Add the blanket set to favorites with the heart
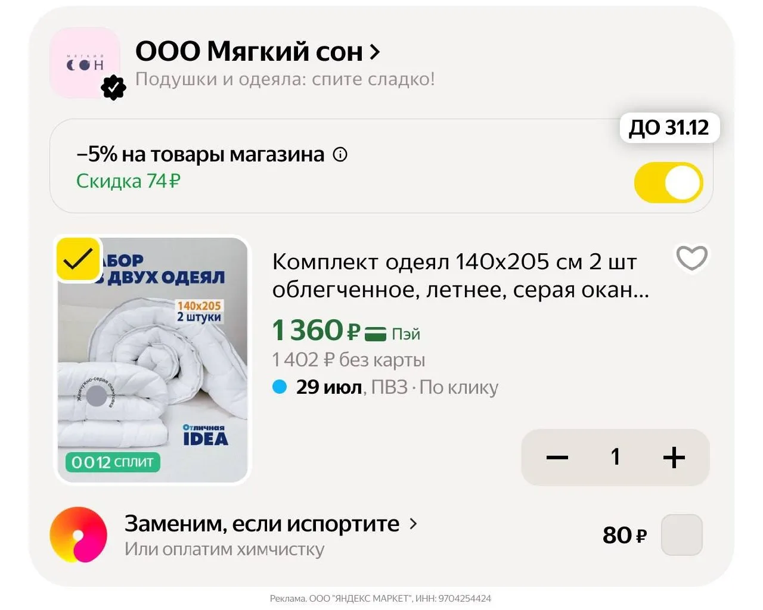The height and width of the screenshot is (610, 763). tap(691, 258)
